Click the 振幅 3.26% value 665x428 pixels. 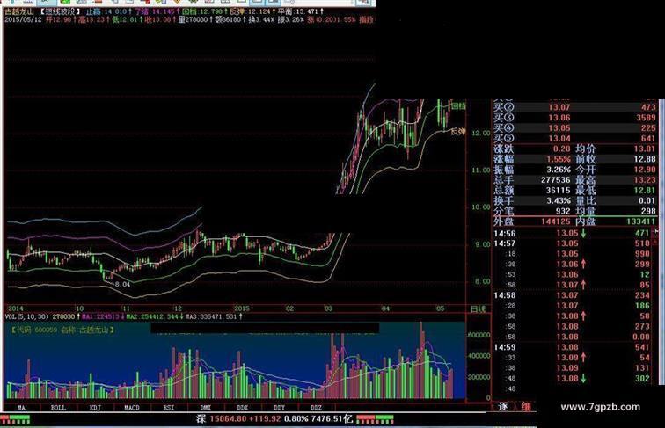pos(559,170)
